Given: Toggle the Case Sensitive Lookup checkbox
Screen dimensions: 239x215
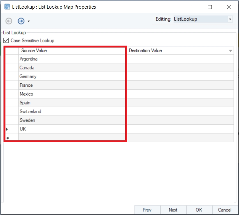Looking at the screenshot, I should (6, 41).
